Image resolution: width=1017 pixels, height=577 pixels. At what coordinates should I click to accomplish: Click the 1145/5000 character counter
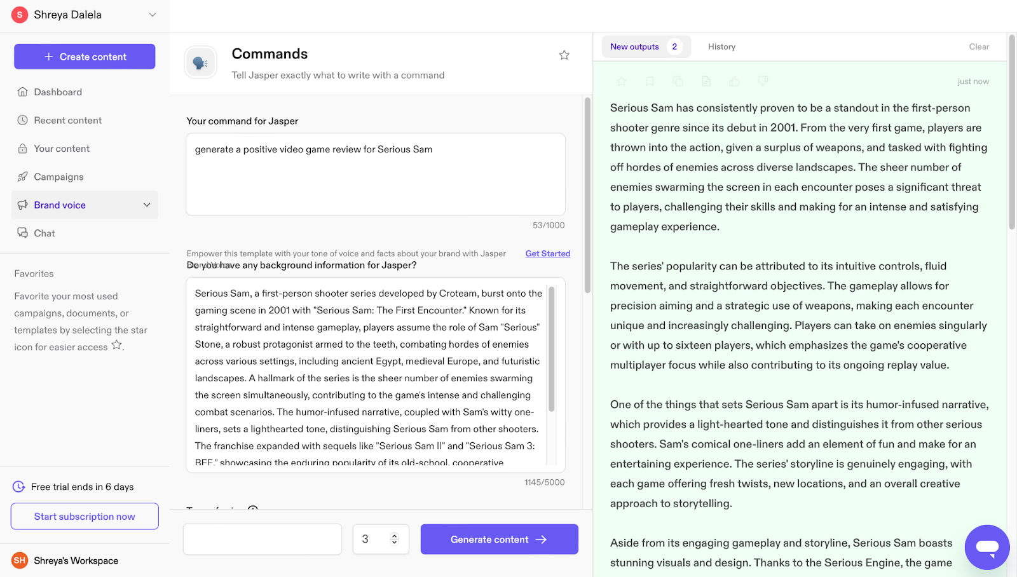click(545, 482)
